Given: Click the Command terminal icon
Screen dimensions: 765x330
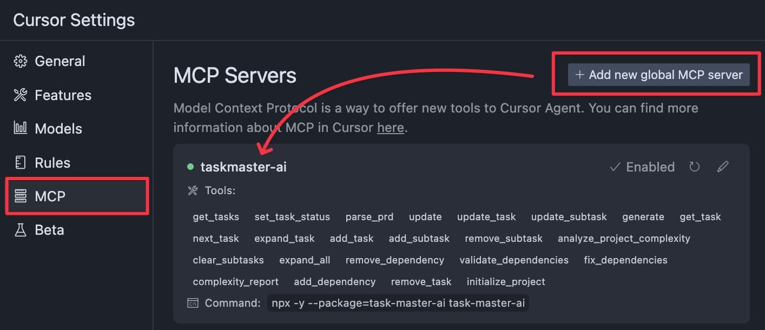Looking at the screenshot, I should (x=193, y=303).
